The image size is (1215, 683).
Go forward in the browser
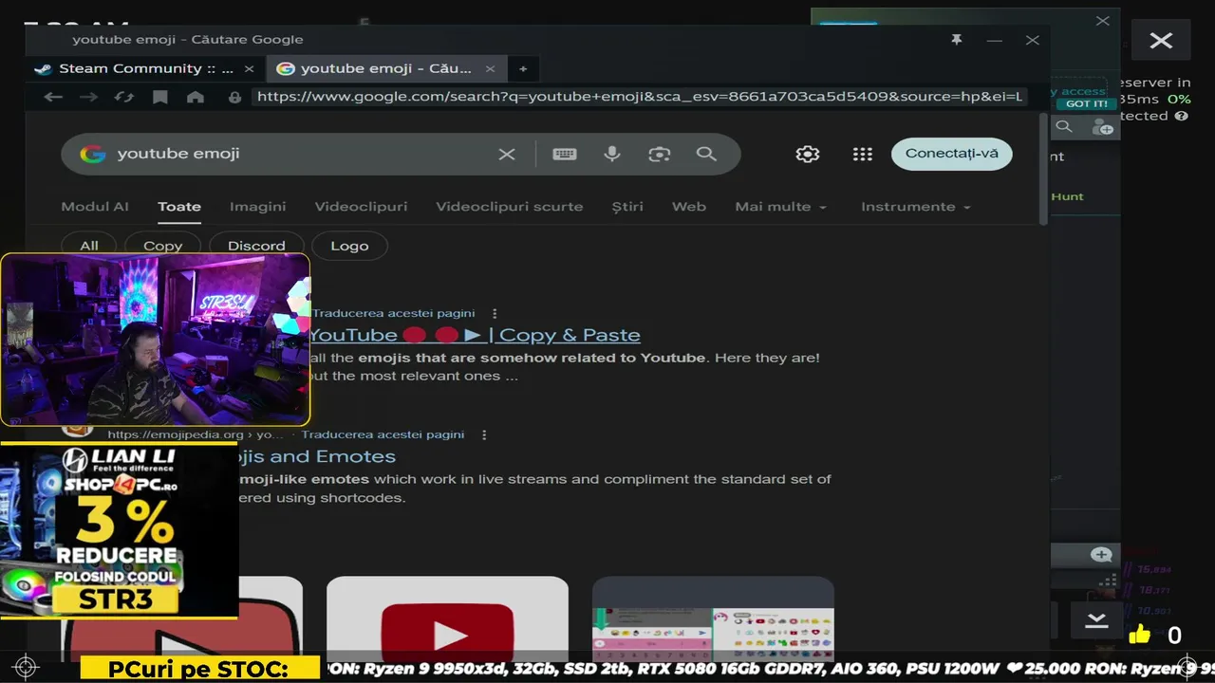88,97
